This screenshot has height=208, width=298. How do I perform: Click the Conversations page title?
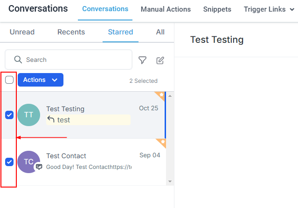coord(38,8)
